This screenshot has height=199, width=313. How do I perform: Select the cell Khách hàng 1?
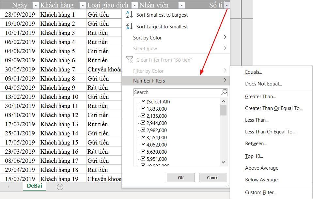click(63, 14)
